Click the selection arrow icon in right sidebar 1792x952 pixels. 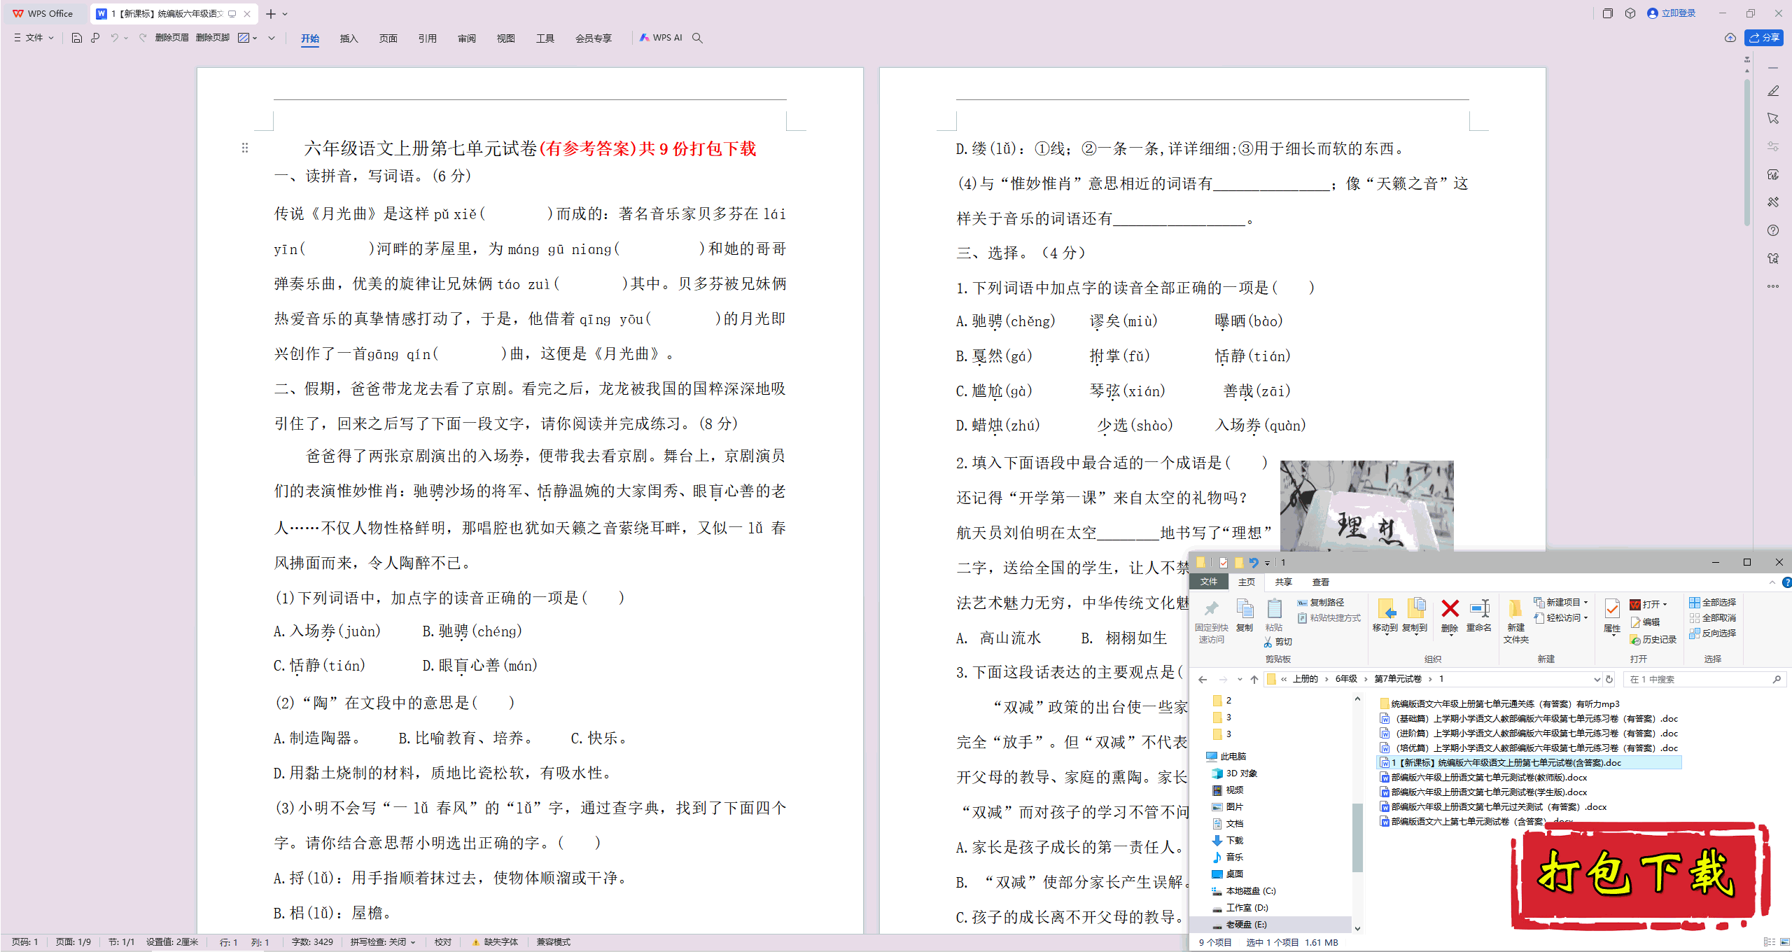coord(1773,118)
